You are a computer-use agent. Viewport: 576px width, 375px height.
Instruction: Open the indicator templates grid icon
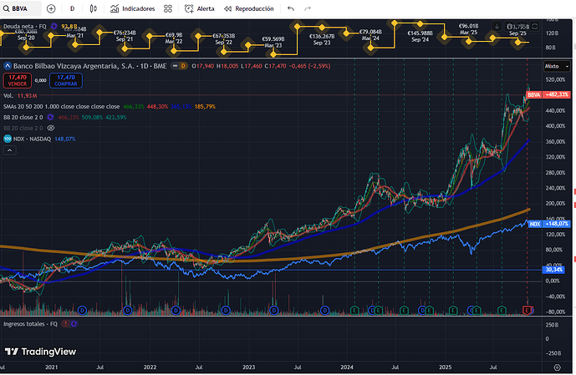pos(169,8)
